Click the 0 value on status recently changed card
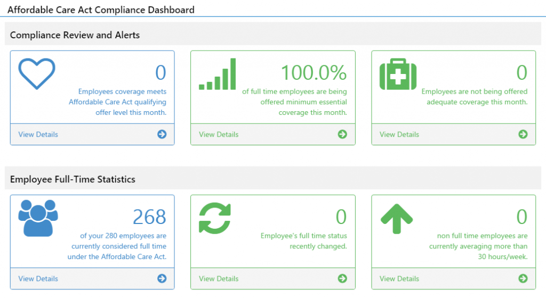 [341, 217]
